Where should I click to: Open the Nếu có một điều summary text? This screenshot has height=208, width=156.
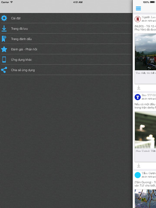(x=145, y=106)
